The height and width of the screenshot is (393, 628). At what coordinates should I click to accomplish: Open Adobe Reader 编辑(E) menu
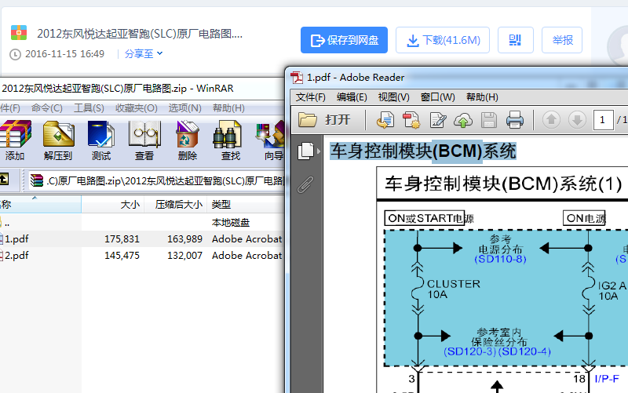tap(352, 97)
